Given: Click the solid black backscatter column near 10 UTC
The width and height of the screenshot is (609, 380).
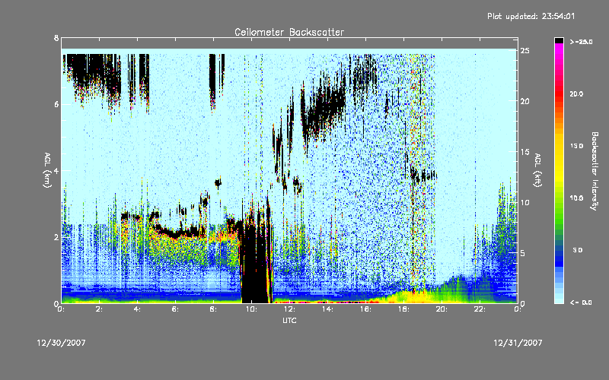Looking at the screenshot, I should point(255,264).
